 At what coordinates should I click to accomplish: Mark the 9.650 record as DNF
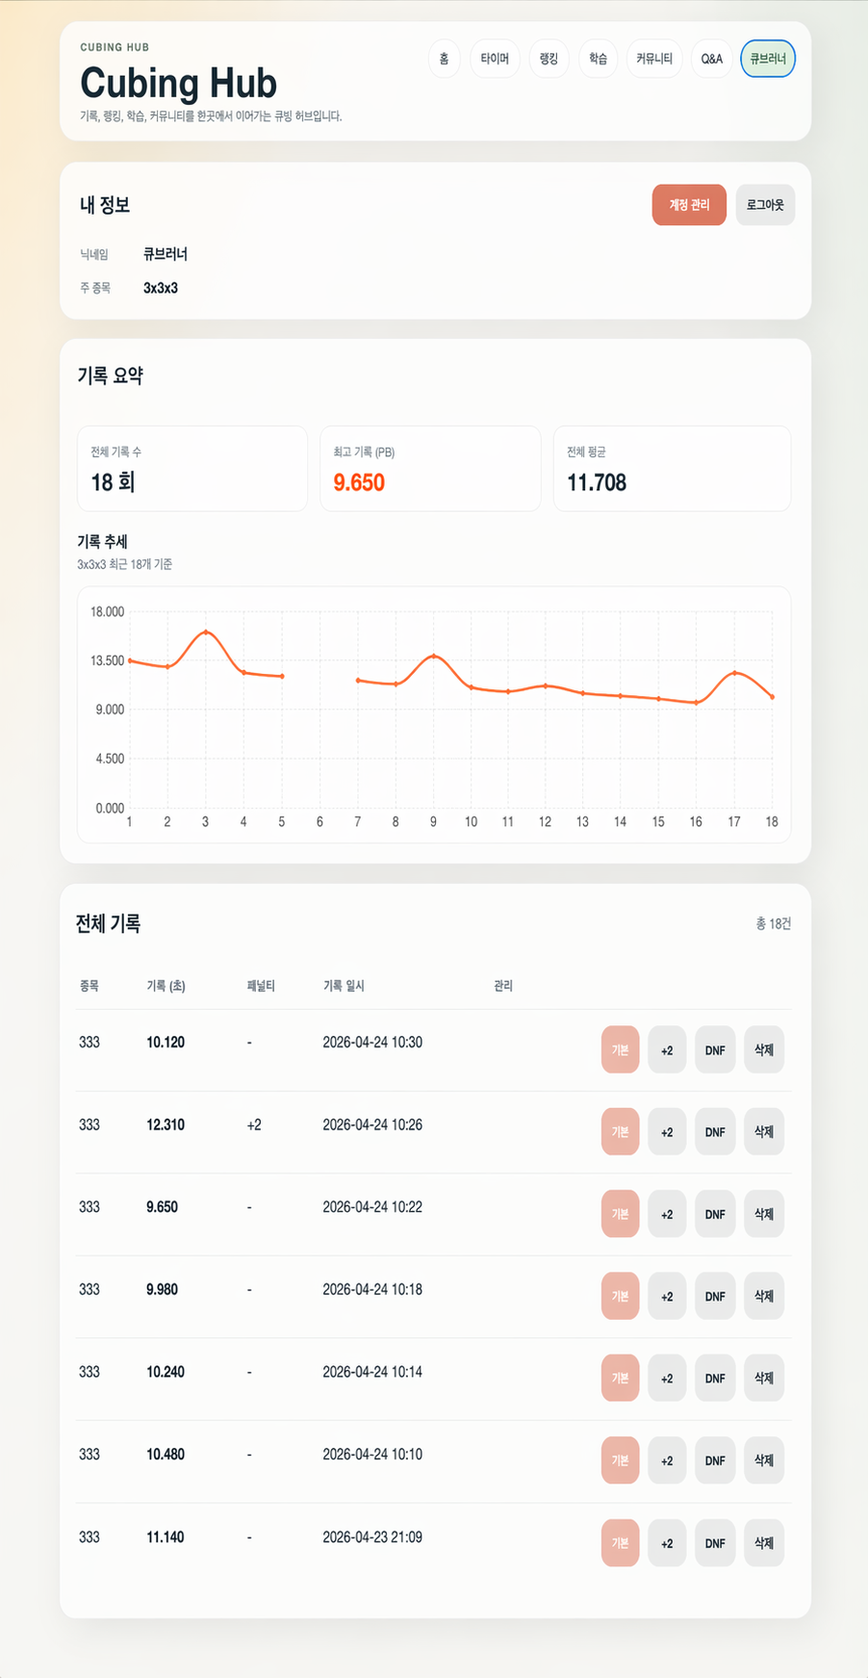[x=715, y=1214]
